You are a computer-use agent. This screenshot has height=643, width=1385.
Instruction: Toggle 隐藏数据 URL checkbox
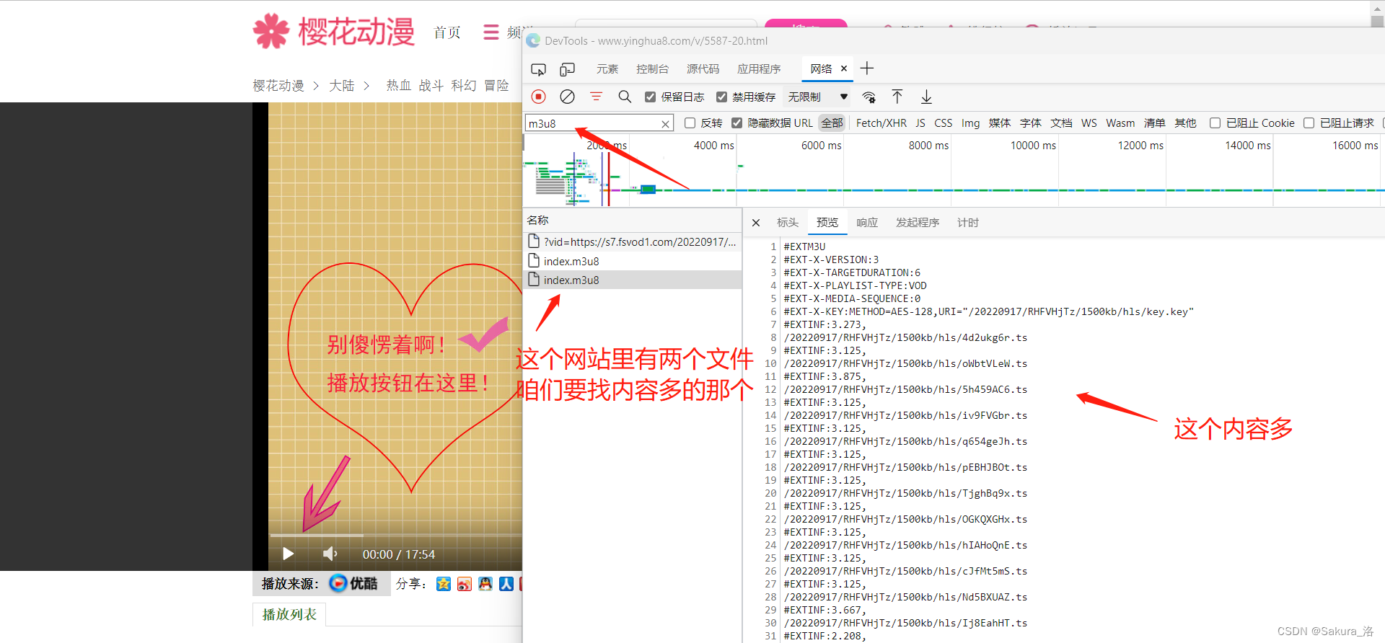coord(737,123)
